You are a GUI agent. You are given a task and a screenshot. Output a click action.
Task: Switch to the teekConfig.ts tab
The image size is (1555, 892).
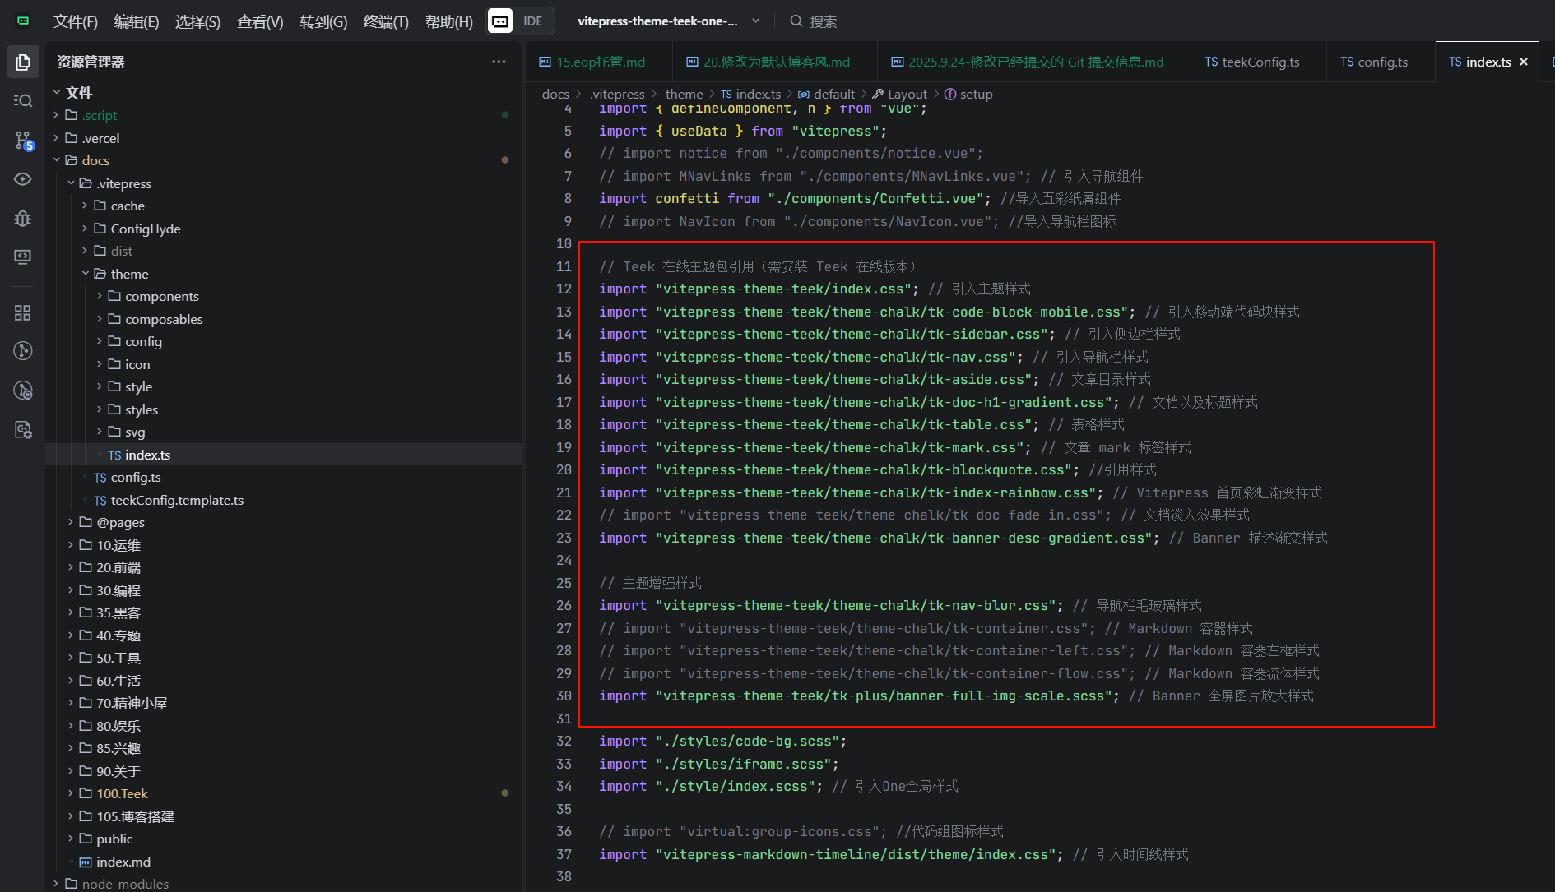pos(1252,62)
